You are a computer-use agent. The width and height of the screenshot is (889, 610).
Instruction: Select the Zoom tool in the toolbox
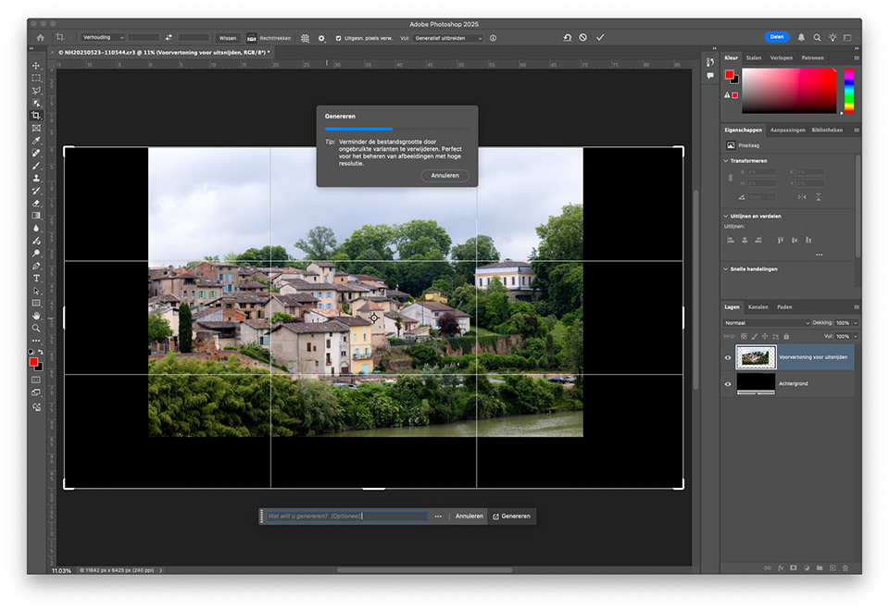pos(36,329)
